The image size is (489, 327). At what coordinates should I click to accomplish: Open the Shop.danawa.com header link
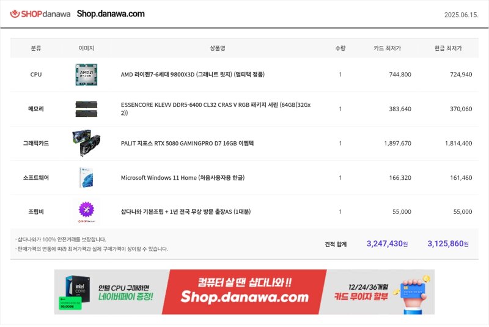coord(111,13)
